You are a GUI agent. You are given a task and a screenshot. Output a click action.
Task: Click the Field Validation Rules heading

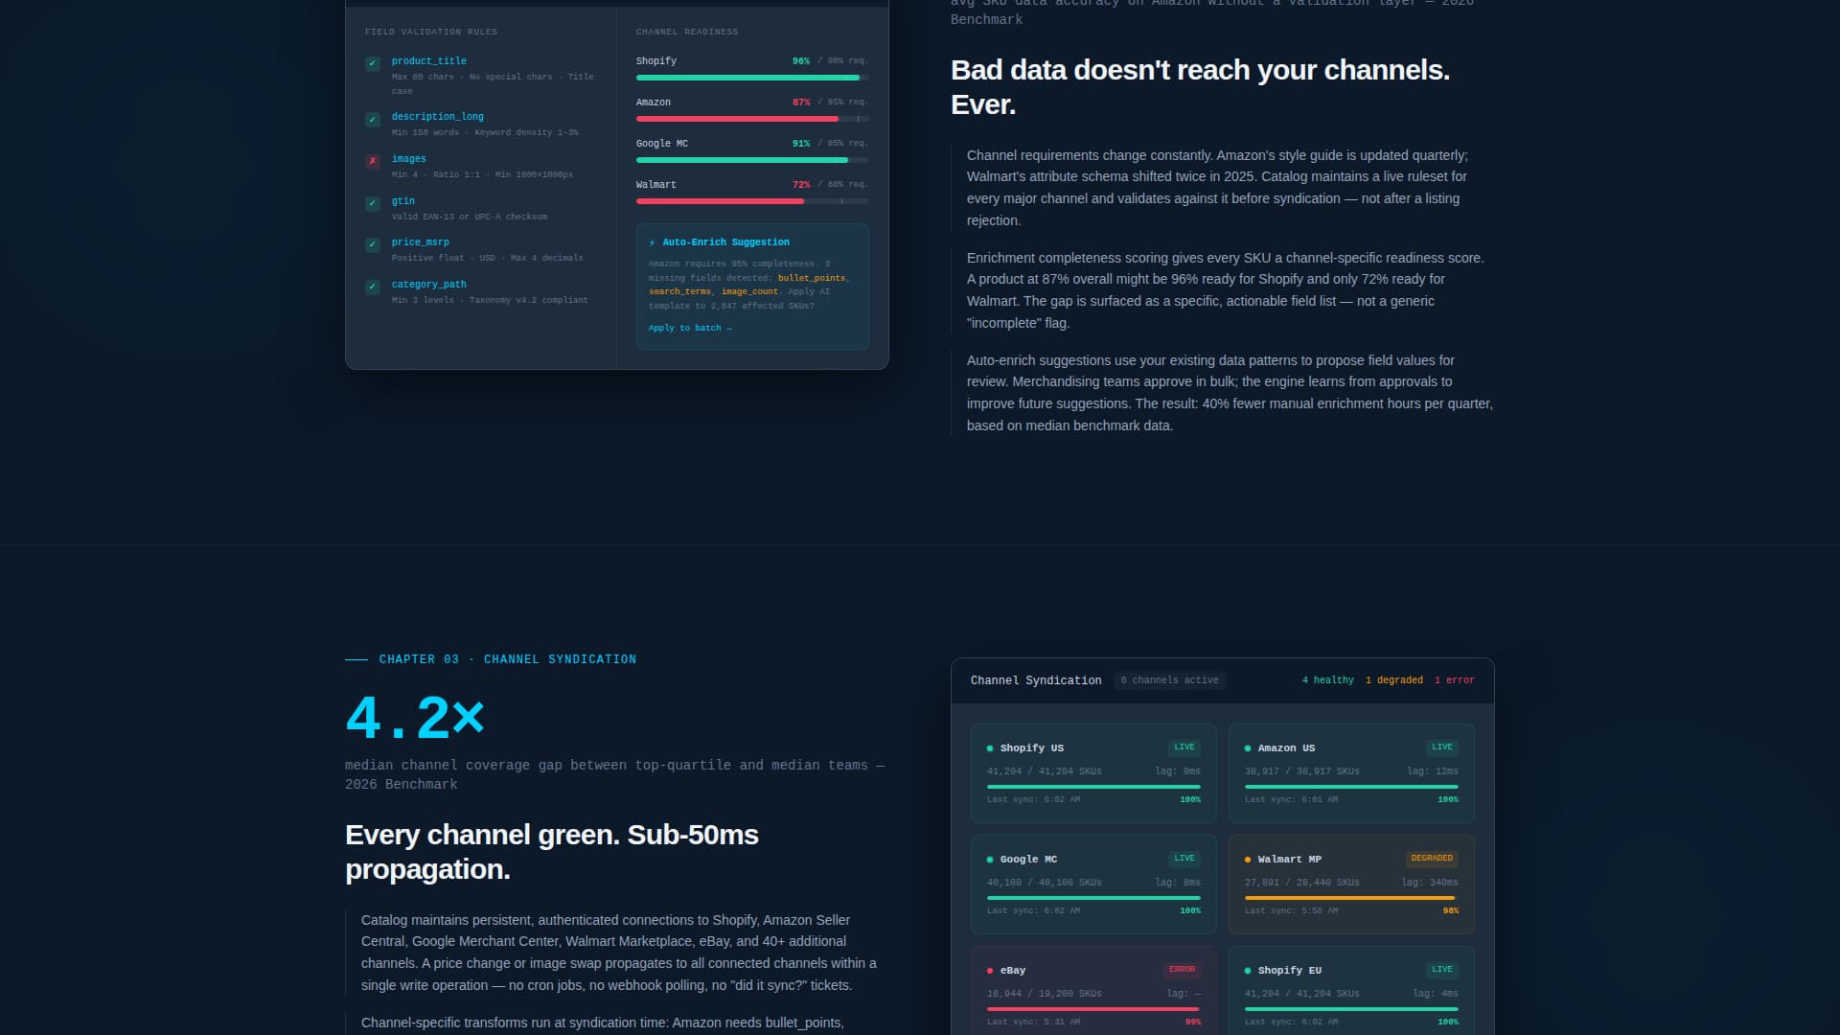point(431,33)
